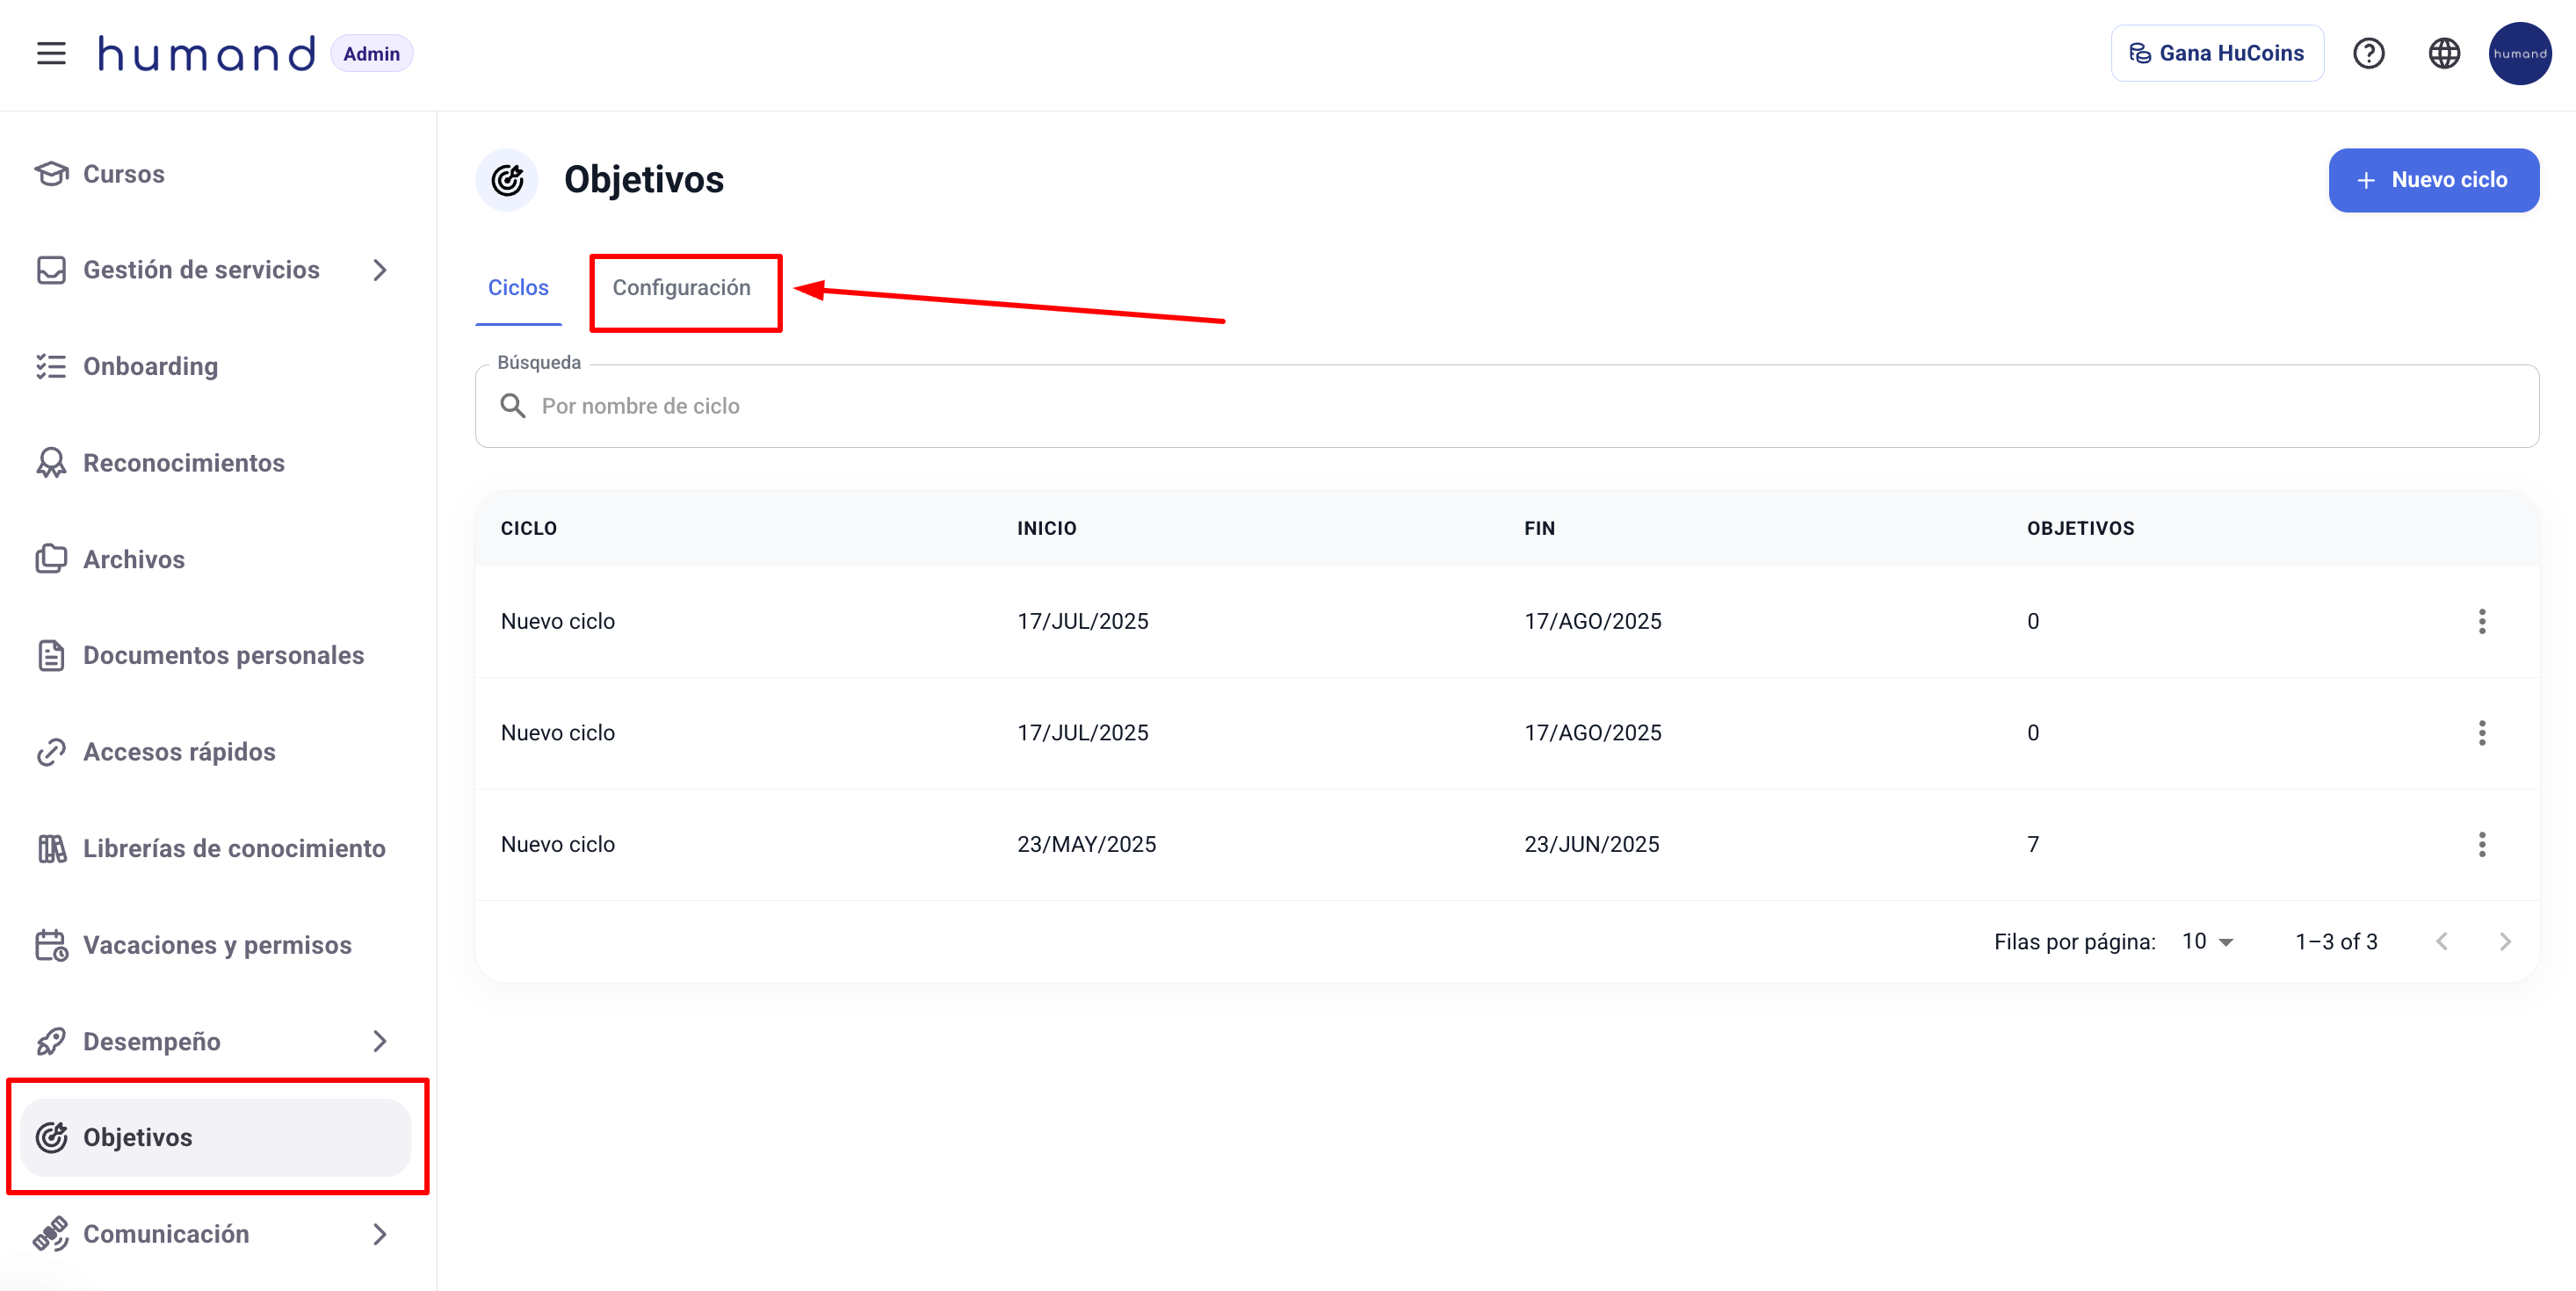The height and width of the screenshot is (1291, 2576).
Task: Open Reconocimientos in the sidebar
Action: (183, 463)
